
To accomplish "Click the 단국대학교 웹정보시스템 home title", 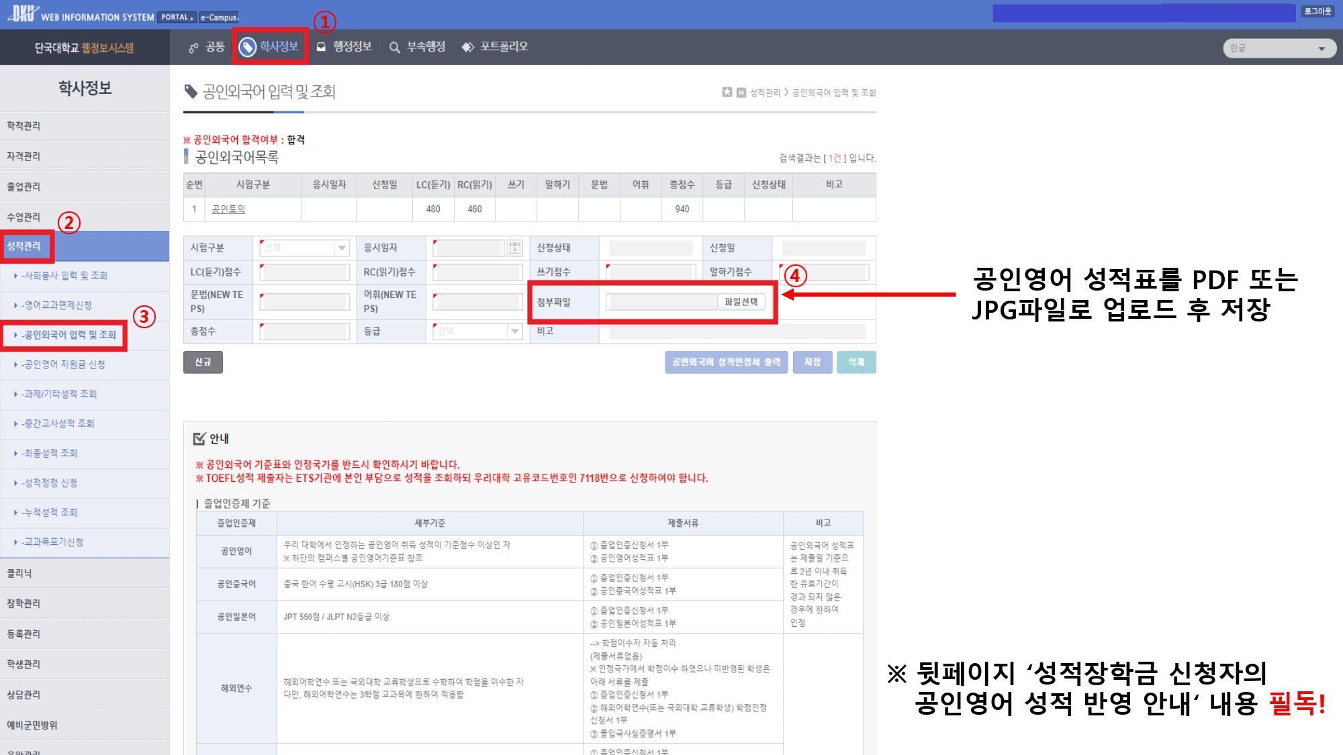I will tap(85, 48).
